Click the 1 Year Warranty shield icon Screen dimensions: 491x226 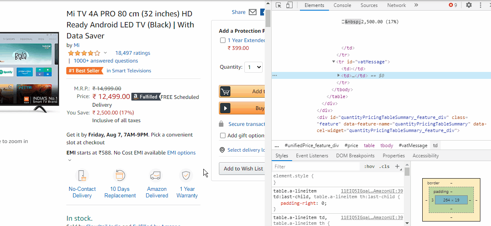186,176
